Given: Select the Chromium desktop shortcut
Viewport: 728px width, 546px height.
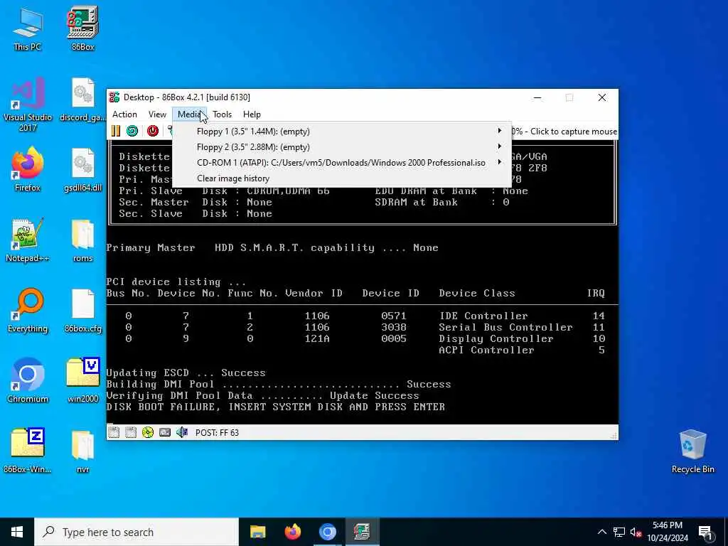Looking at the screenshot, I should point(28,381).
